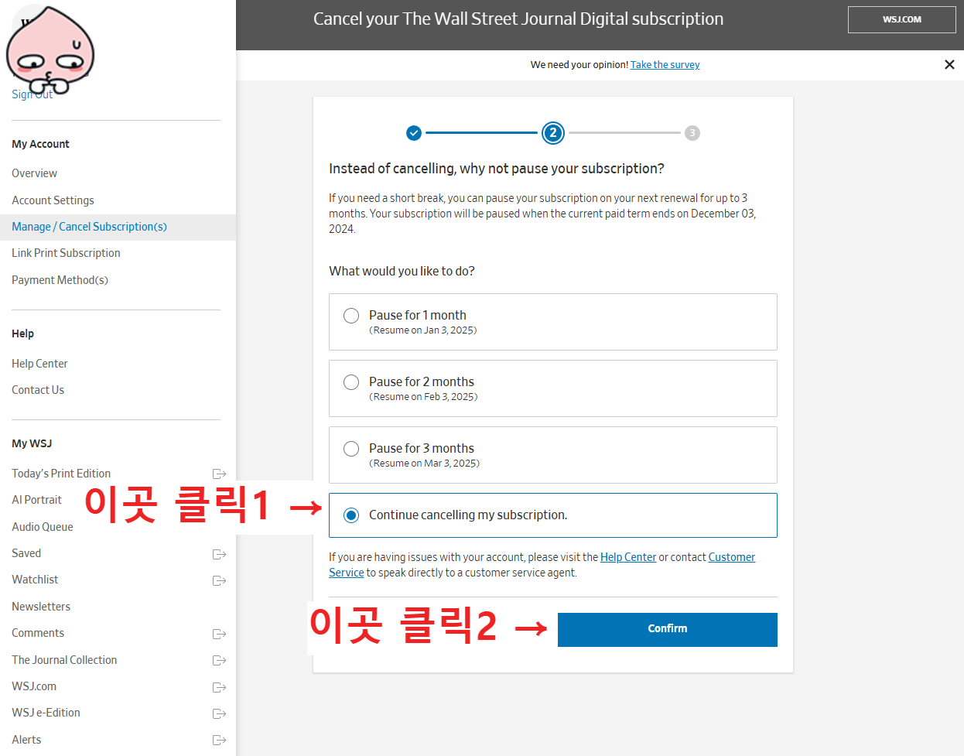The image size is (964, 756).
Task: Open Customer Service link
Action: (x=732, y=557)
